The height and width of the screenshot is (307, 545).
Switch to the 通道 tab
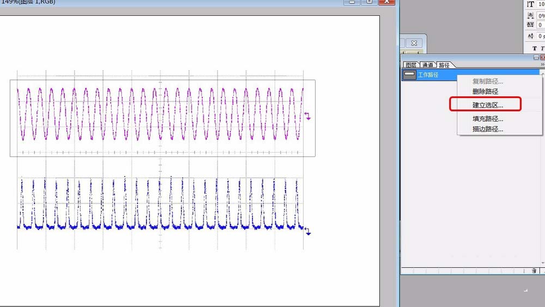pos(427,65)
